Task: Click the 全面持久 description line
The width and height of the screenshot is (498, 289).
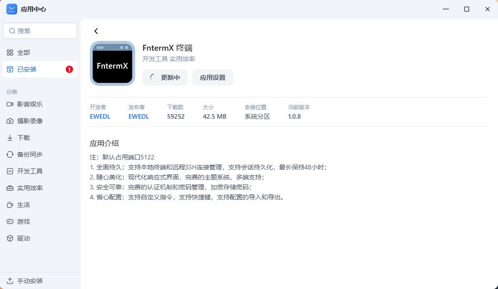Action: [208, 167]
